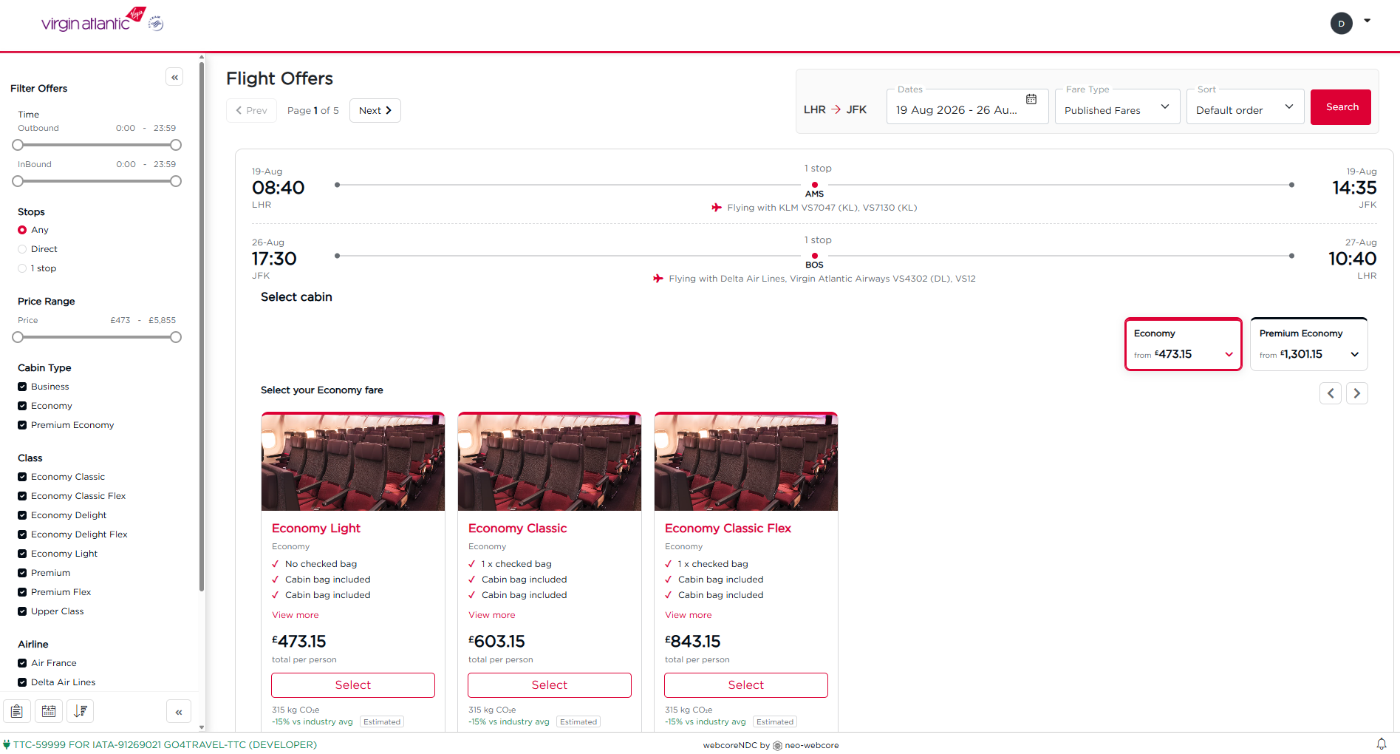Toggle the Air France airline checkbox
The width and height of the screenshot is (1400, 754).
coord(22,663)
